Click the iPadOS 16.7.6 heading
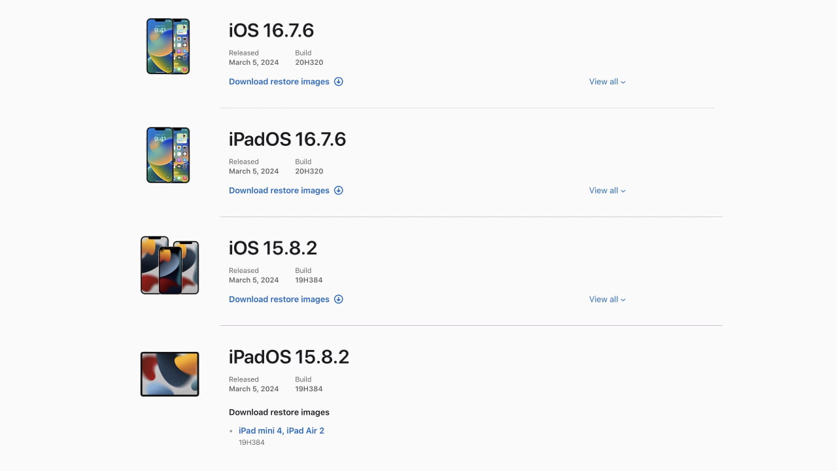837x471 pixels. [x=287, y=139]
